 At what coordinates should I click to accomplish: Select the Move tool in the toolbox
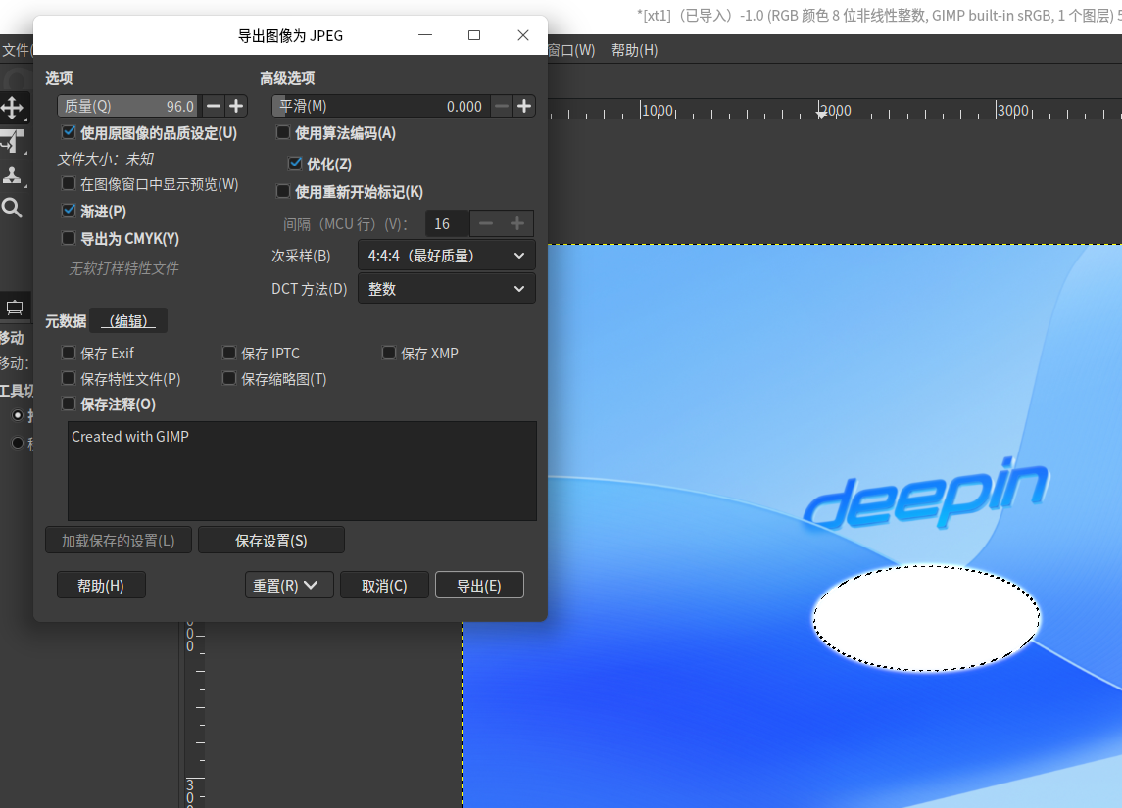(12, 108)
